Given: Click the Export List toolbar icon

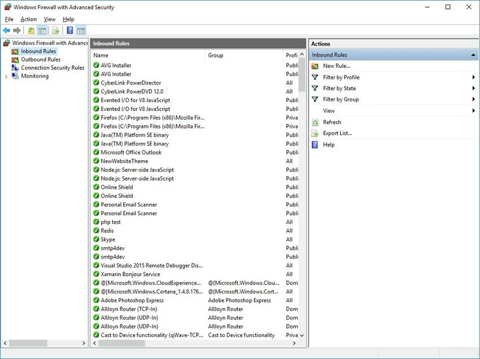Looking at the screenshot, I should pos(55,30).
